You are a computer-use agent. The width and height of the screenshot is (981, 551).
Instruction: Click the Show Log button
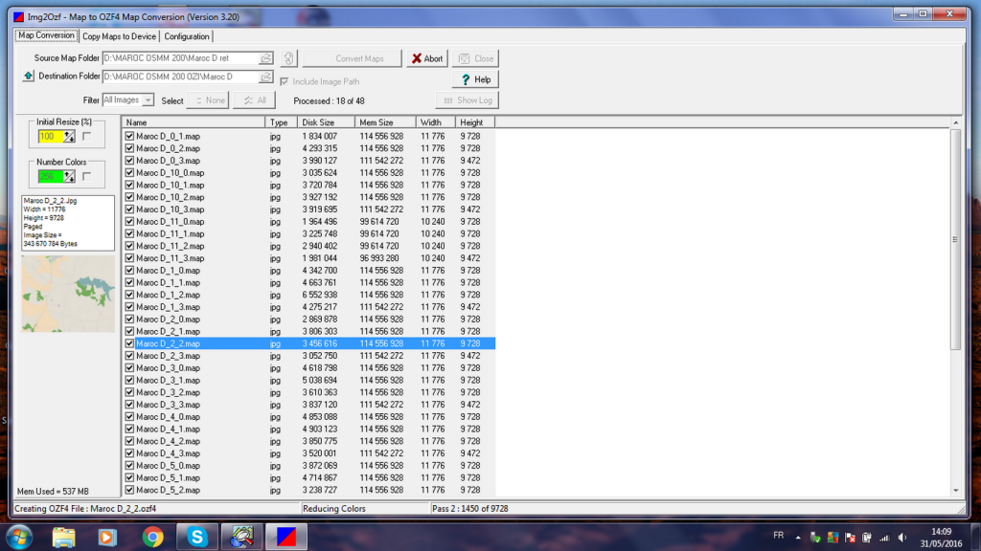(468, 100)
